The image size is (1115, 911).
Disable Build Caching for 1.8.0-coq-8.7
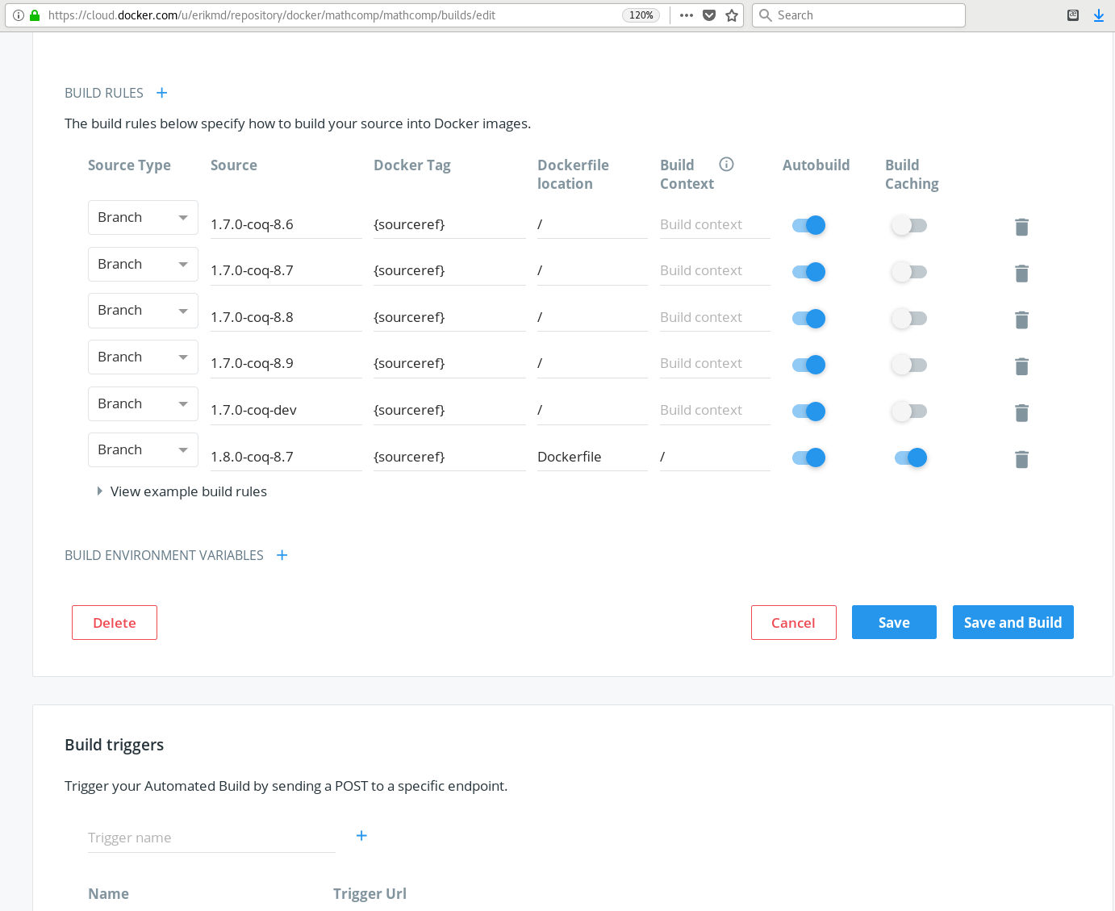tap(911, 458)
